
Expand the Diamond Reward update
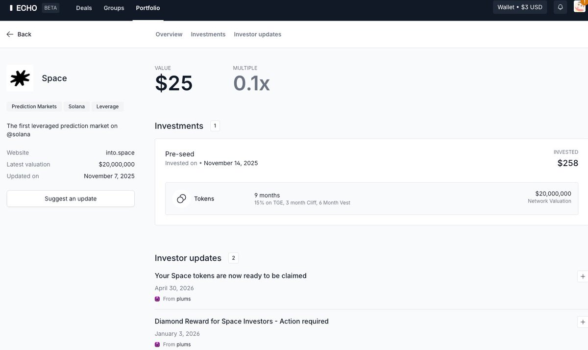(583, 322)
